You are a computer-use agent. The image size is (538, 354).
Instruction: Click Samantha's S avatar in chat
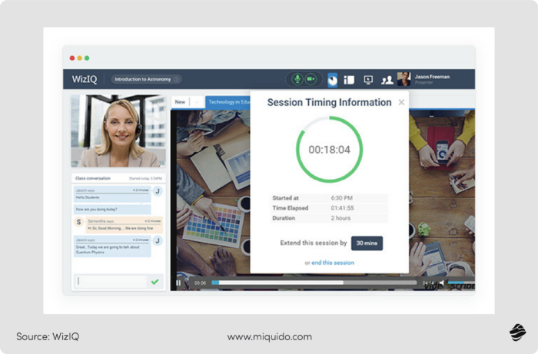79,222
